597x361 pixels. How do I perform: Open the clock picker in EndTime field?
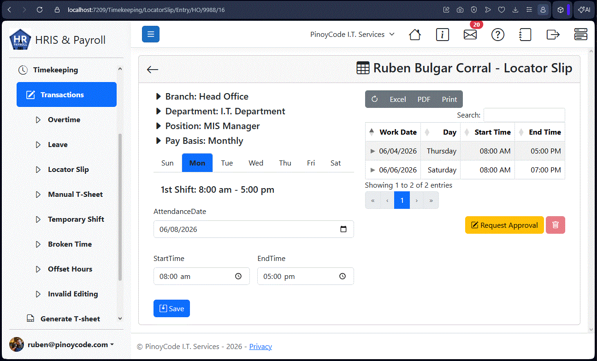343,276
